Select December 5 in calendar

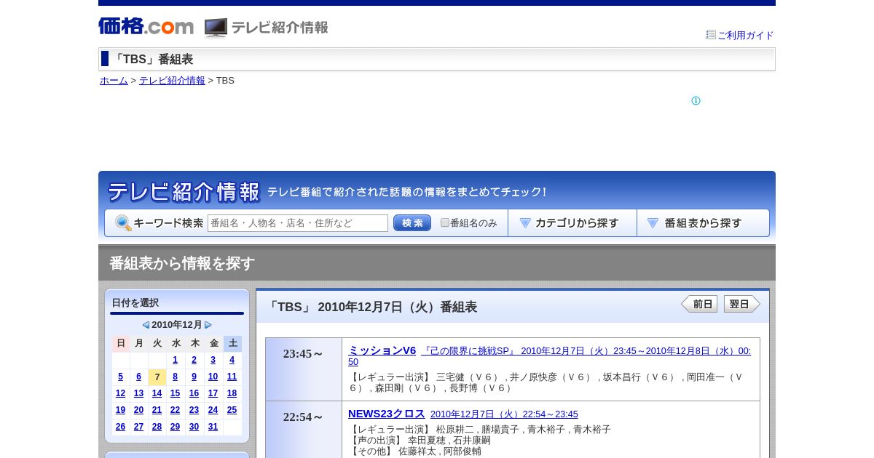pyautogui.click(x=120, y=377)
